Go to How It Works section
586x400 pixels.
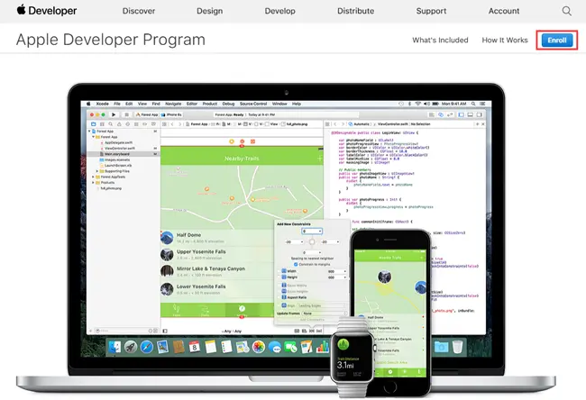(x=505, y=40)
